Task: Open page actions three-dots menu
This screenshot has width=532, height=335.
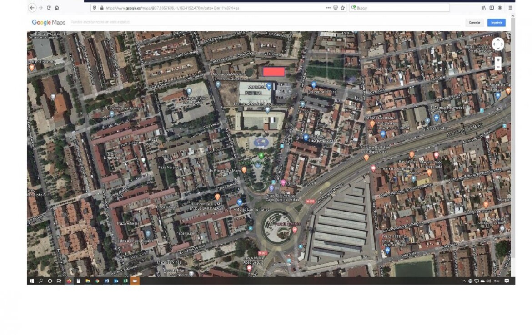Action: 328,8
